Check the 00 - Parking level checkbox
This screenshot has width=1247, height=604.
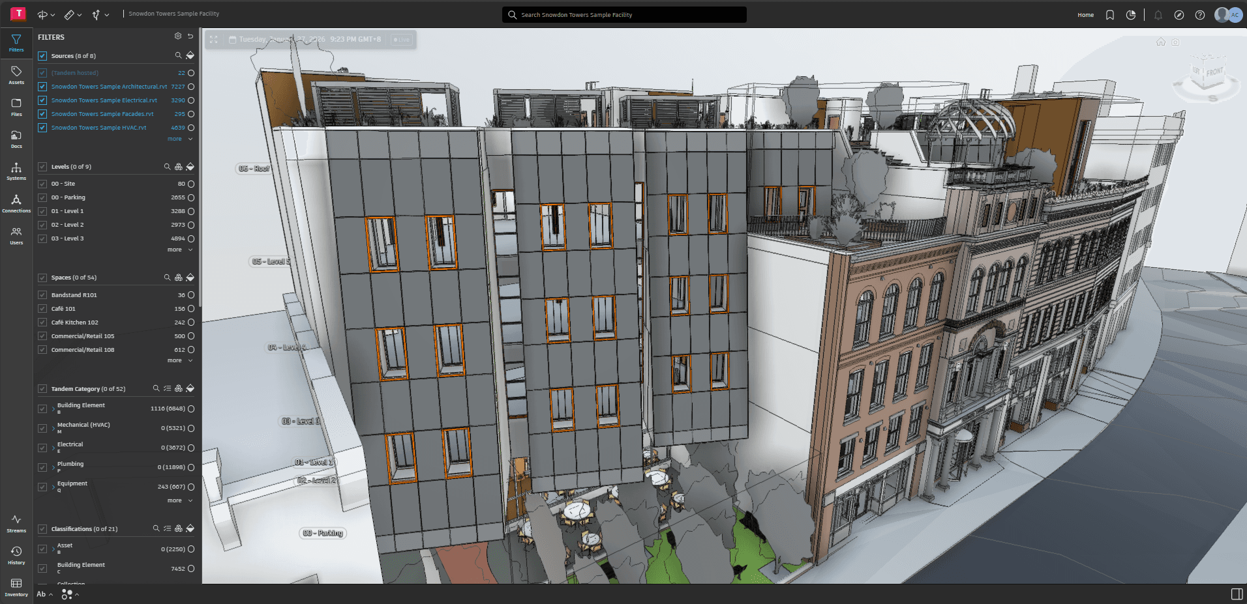coord(42,197)
